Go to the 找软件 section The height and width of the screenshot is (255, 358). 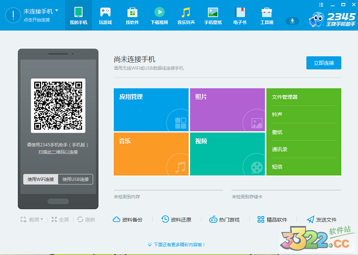tap(132, 15)
